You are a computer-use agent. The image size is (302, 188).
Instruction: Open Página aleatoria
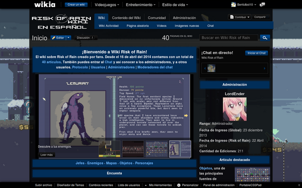pos(137,26)
